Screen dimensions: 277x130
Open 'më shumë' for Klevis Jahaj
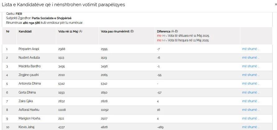coord(251,127)
